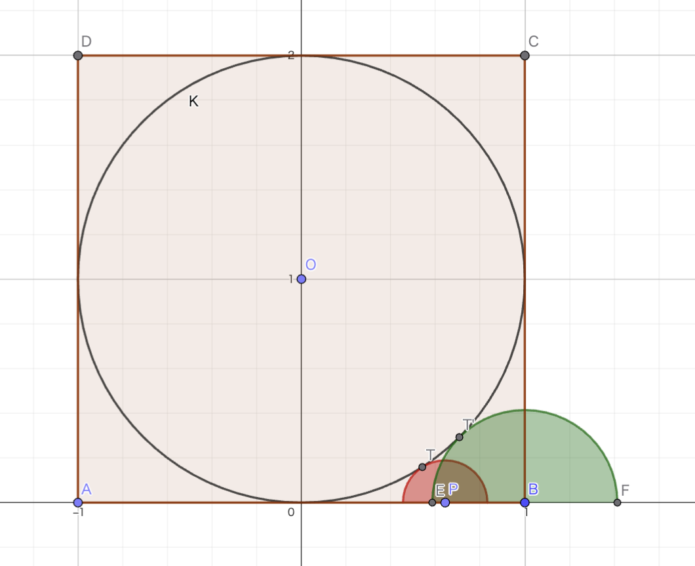Screen dimensions: 695x566
Task: Click center point O of circle K
Action: (x=301, y=279)
